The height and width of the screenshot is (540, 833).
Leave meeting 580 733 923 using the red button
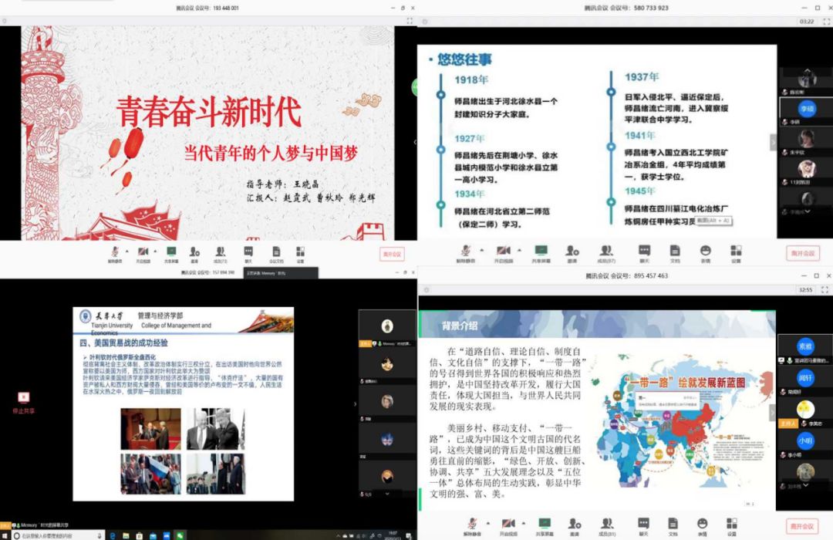(801, 253)
